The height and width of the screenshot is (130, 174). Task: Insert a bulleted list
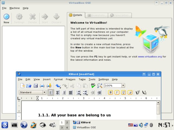(85, 93)
